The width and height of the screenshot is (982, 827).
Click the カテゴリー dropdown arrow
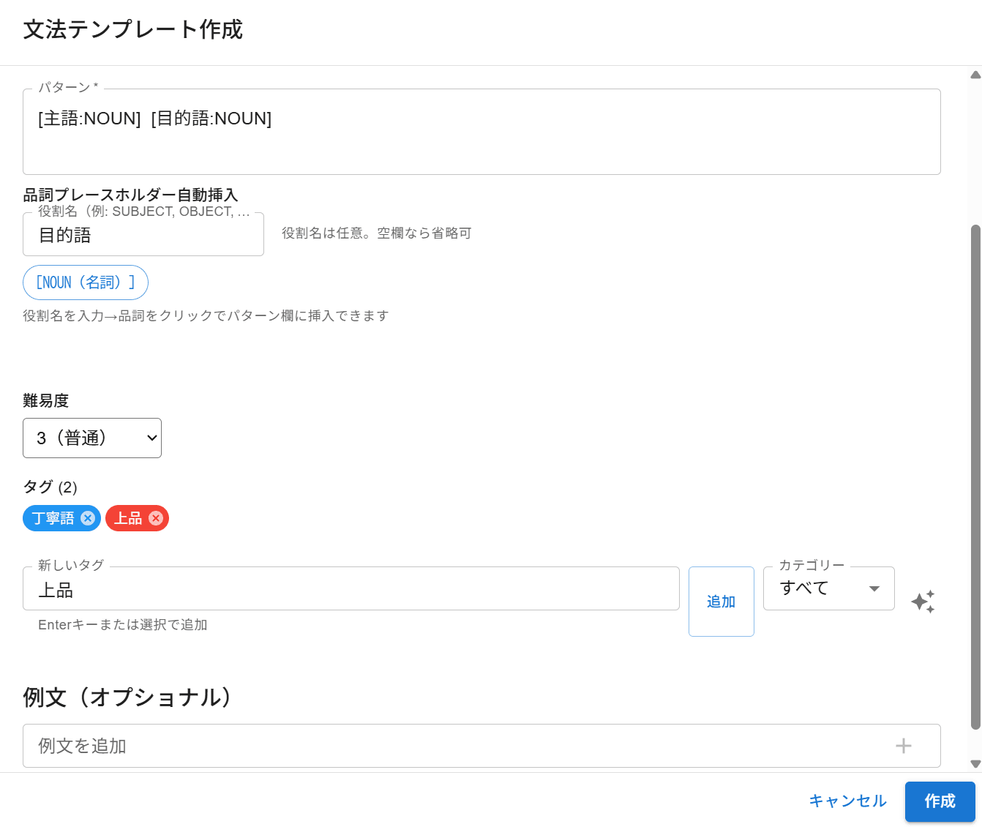coord(874,588)
